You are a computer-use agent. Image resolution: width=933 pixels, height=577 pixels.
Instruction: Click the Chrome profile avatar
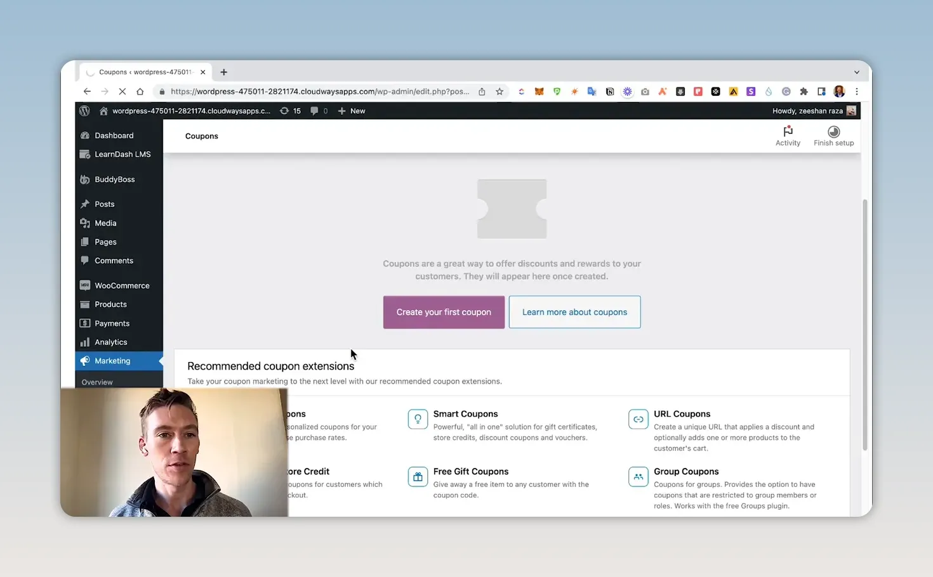(x=839, y=91)
